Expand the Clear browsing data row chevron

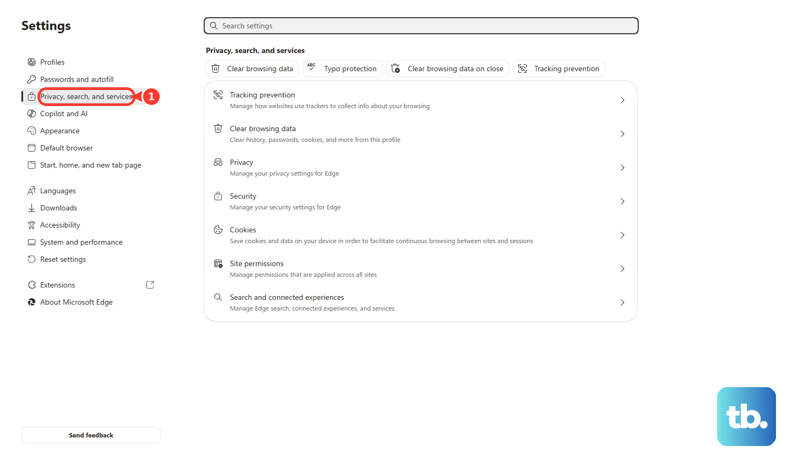click(622, 134)
